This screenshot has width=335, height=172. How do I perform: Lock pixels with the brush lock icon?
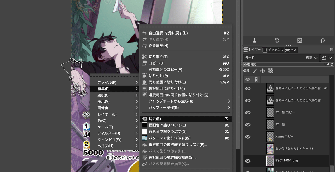click(255, 71)
